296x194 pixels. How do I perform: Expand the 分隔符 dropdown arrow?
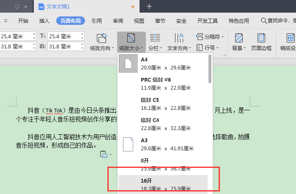tap(222, 37)
